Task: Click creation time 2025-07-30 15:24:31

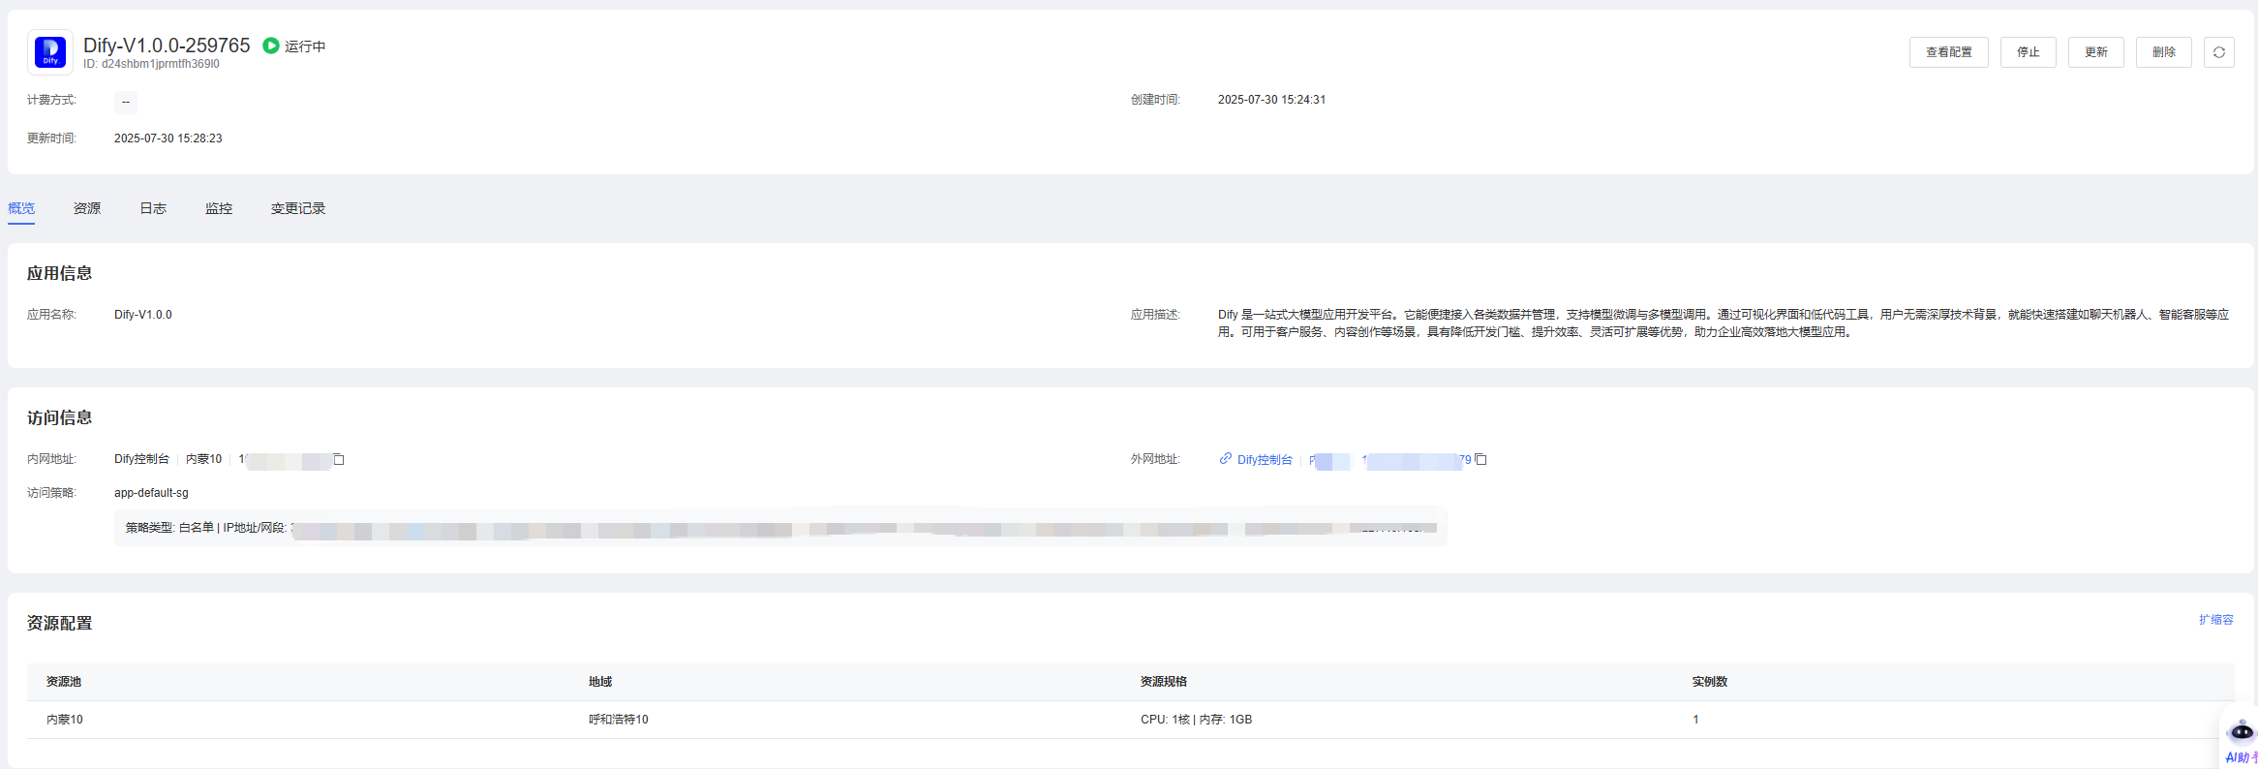Action: coord(1271,100)
